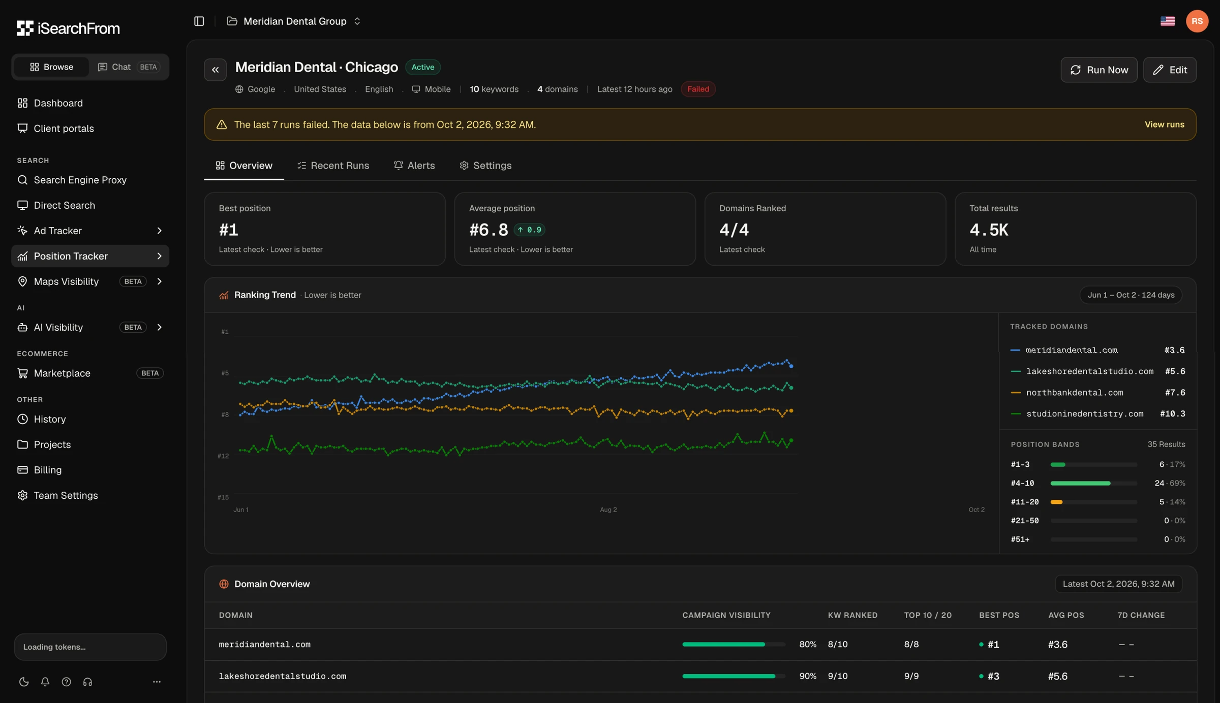The image size is (1220, 703).
Task: Open Team Settings
Action: click(x=90, y=495)
